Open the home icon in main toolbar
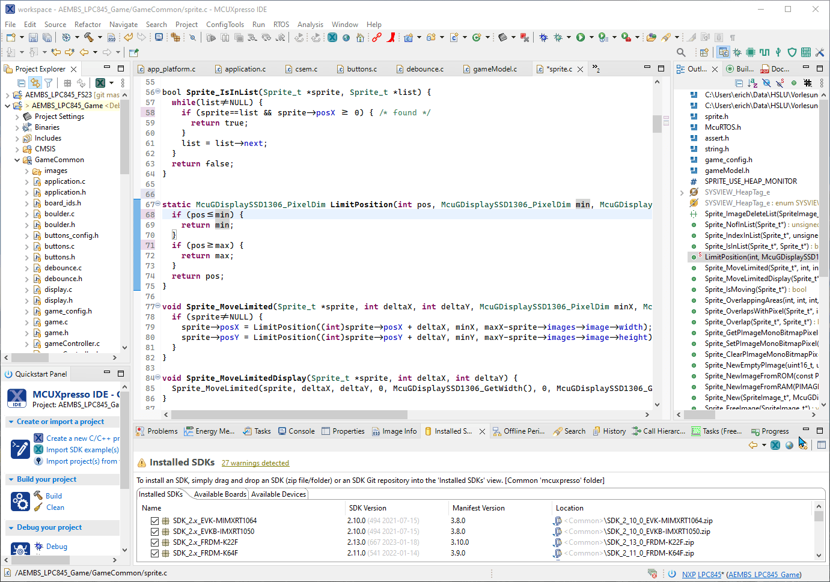Screen dimensions: 830x582 click(360, 37)
